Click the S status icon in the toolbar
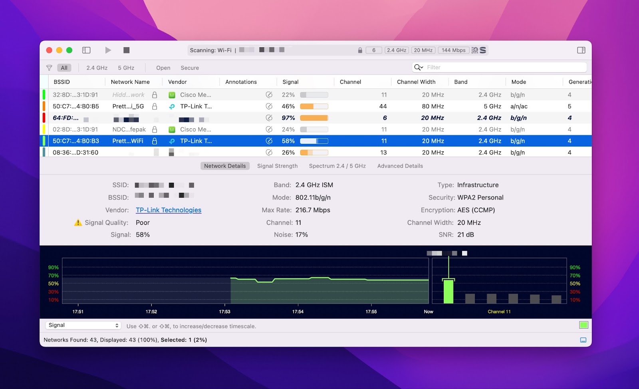 point(484,50)
